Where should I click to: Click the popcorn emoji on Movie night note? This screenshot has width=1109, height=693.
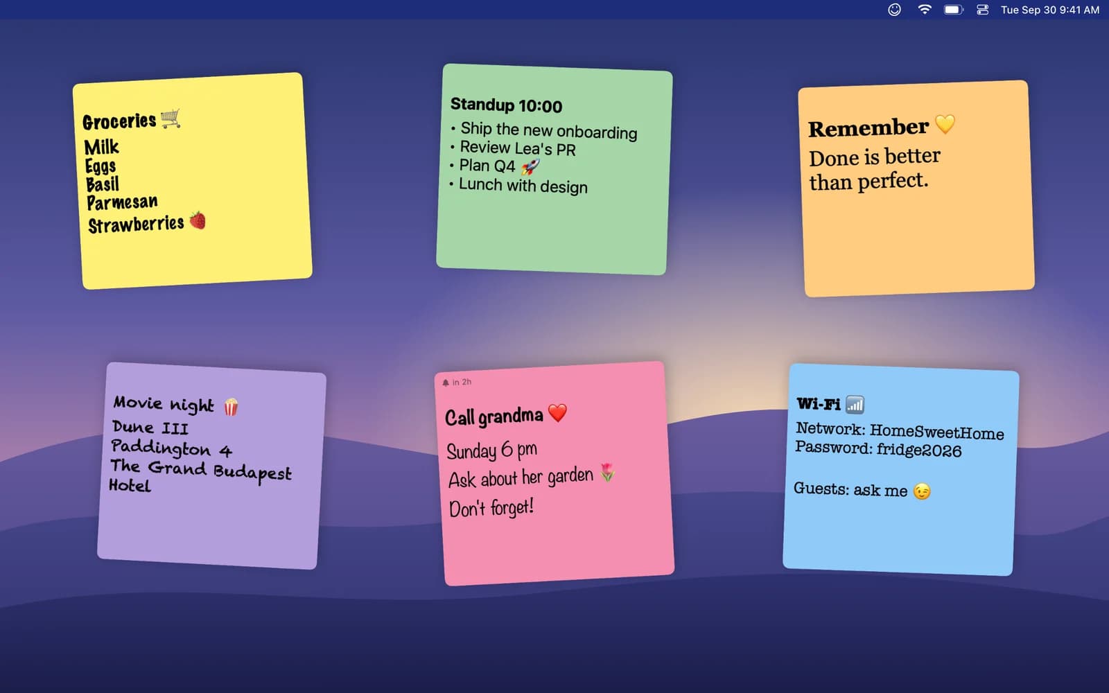pyautogui.click(x=231, y=407)
